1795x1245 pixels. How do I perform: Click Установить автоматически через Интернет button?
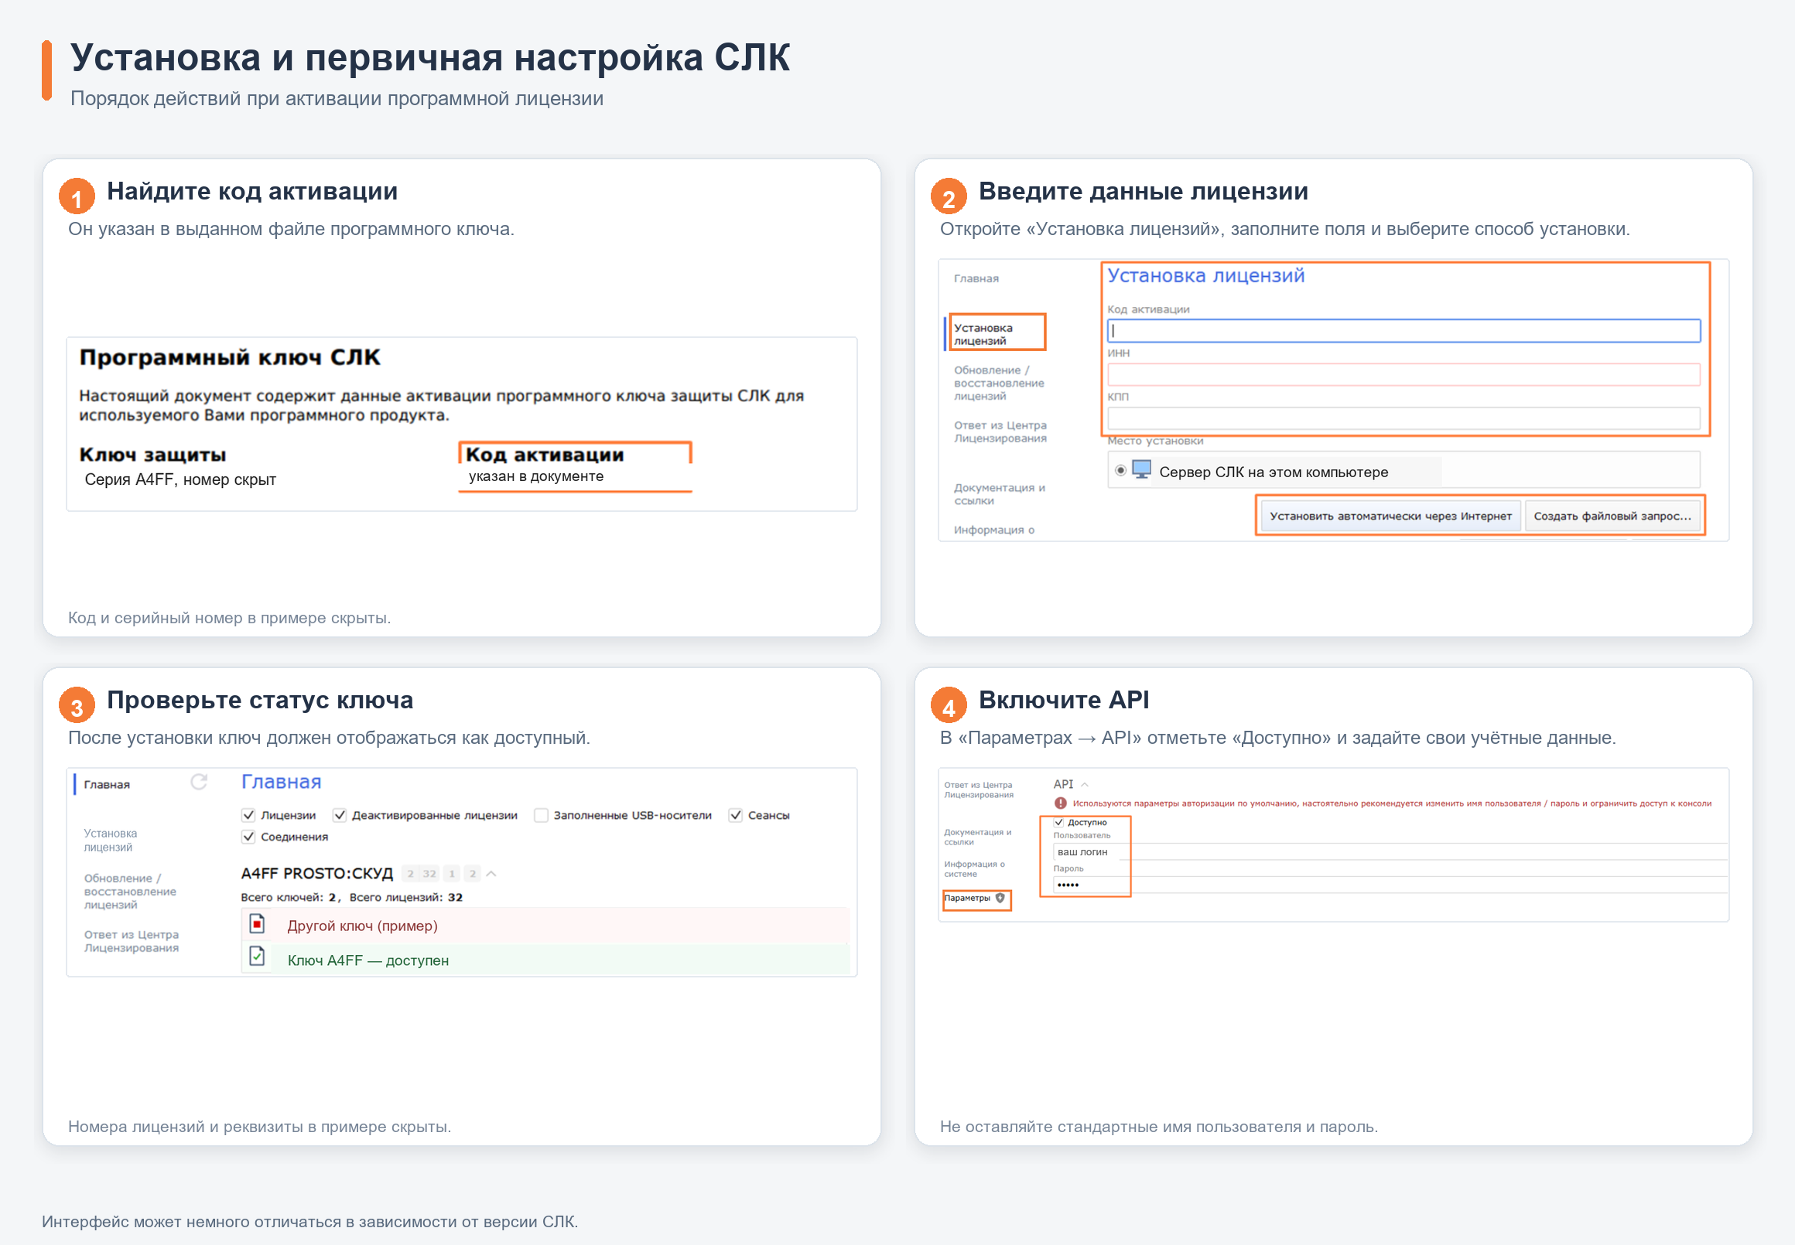pos(1390,516)
